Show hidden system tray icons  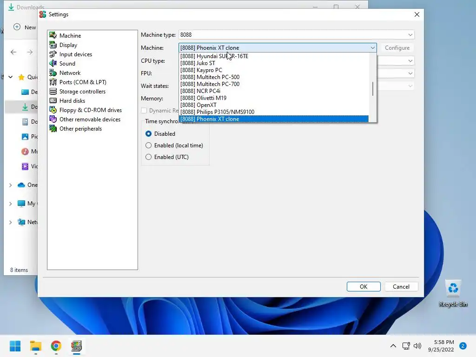[x=393, y=346]
